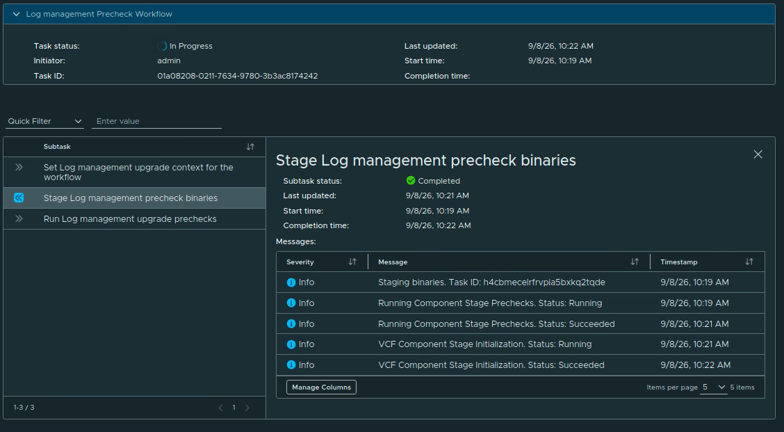Sort messages by the Severity column icon

coord(352,262)
